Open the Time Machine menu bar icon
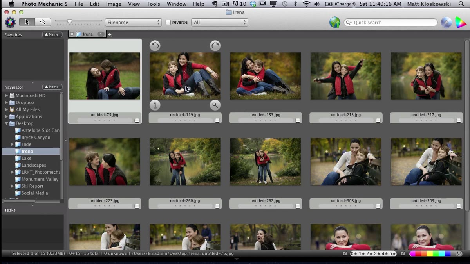Image resolution: width=470 pixels, height=264 pixels. [284, 4]
